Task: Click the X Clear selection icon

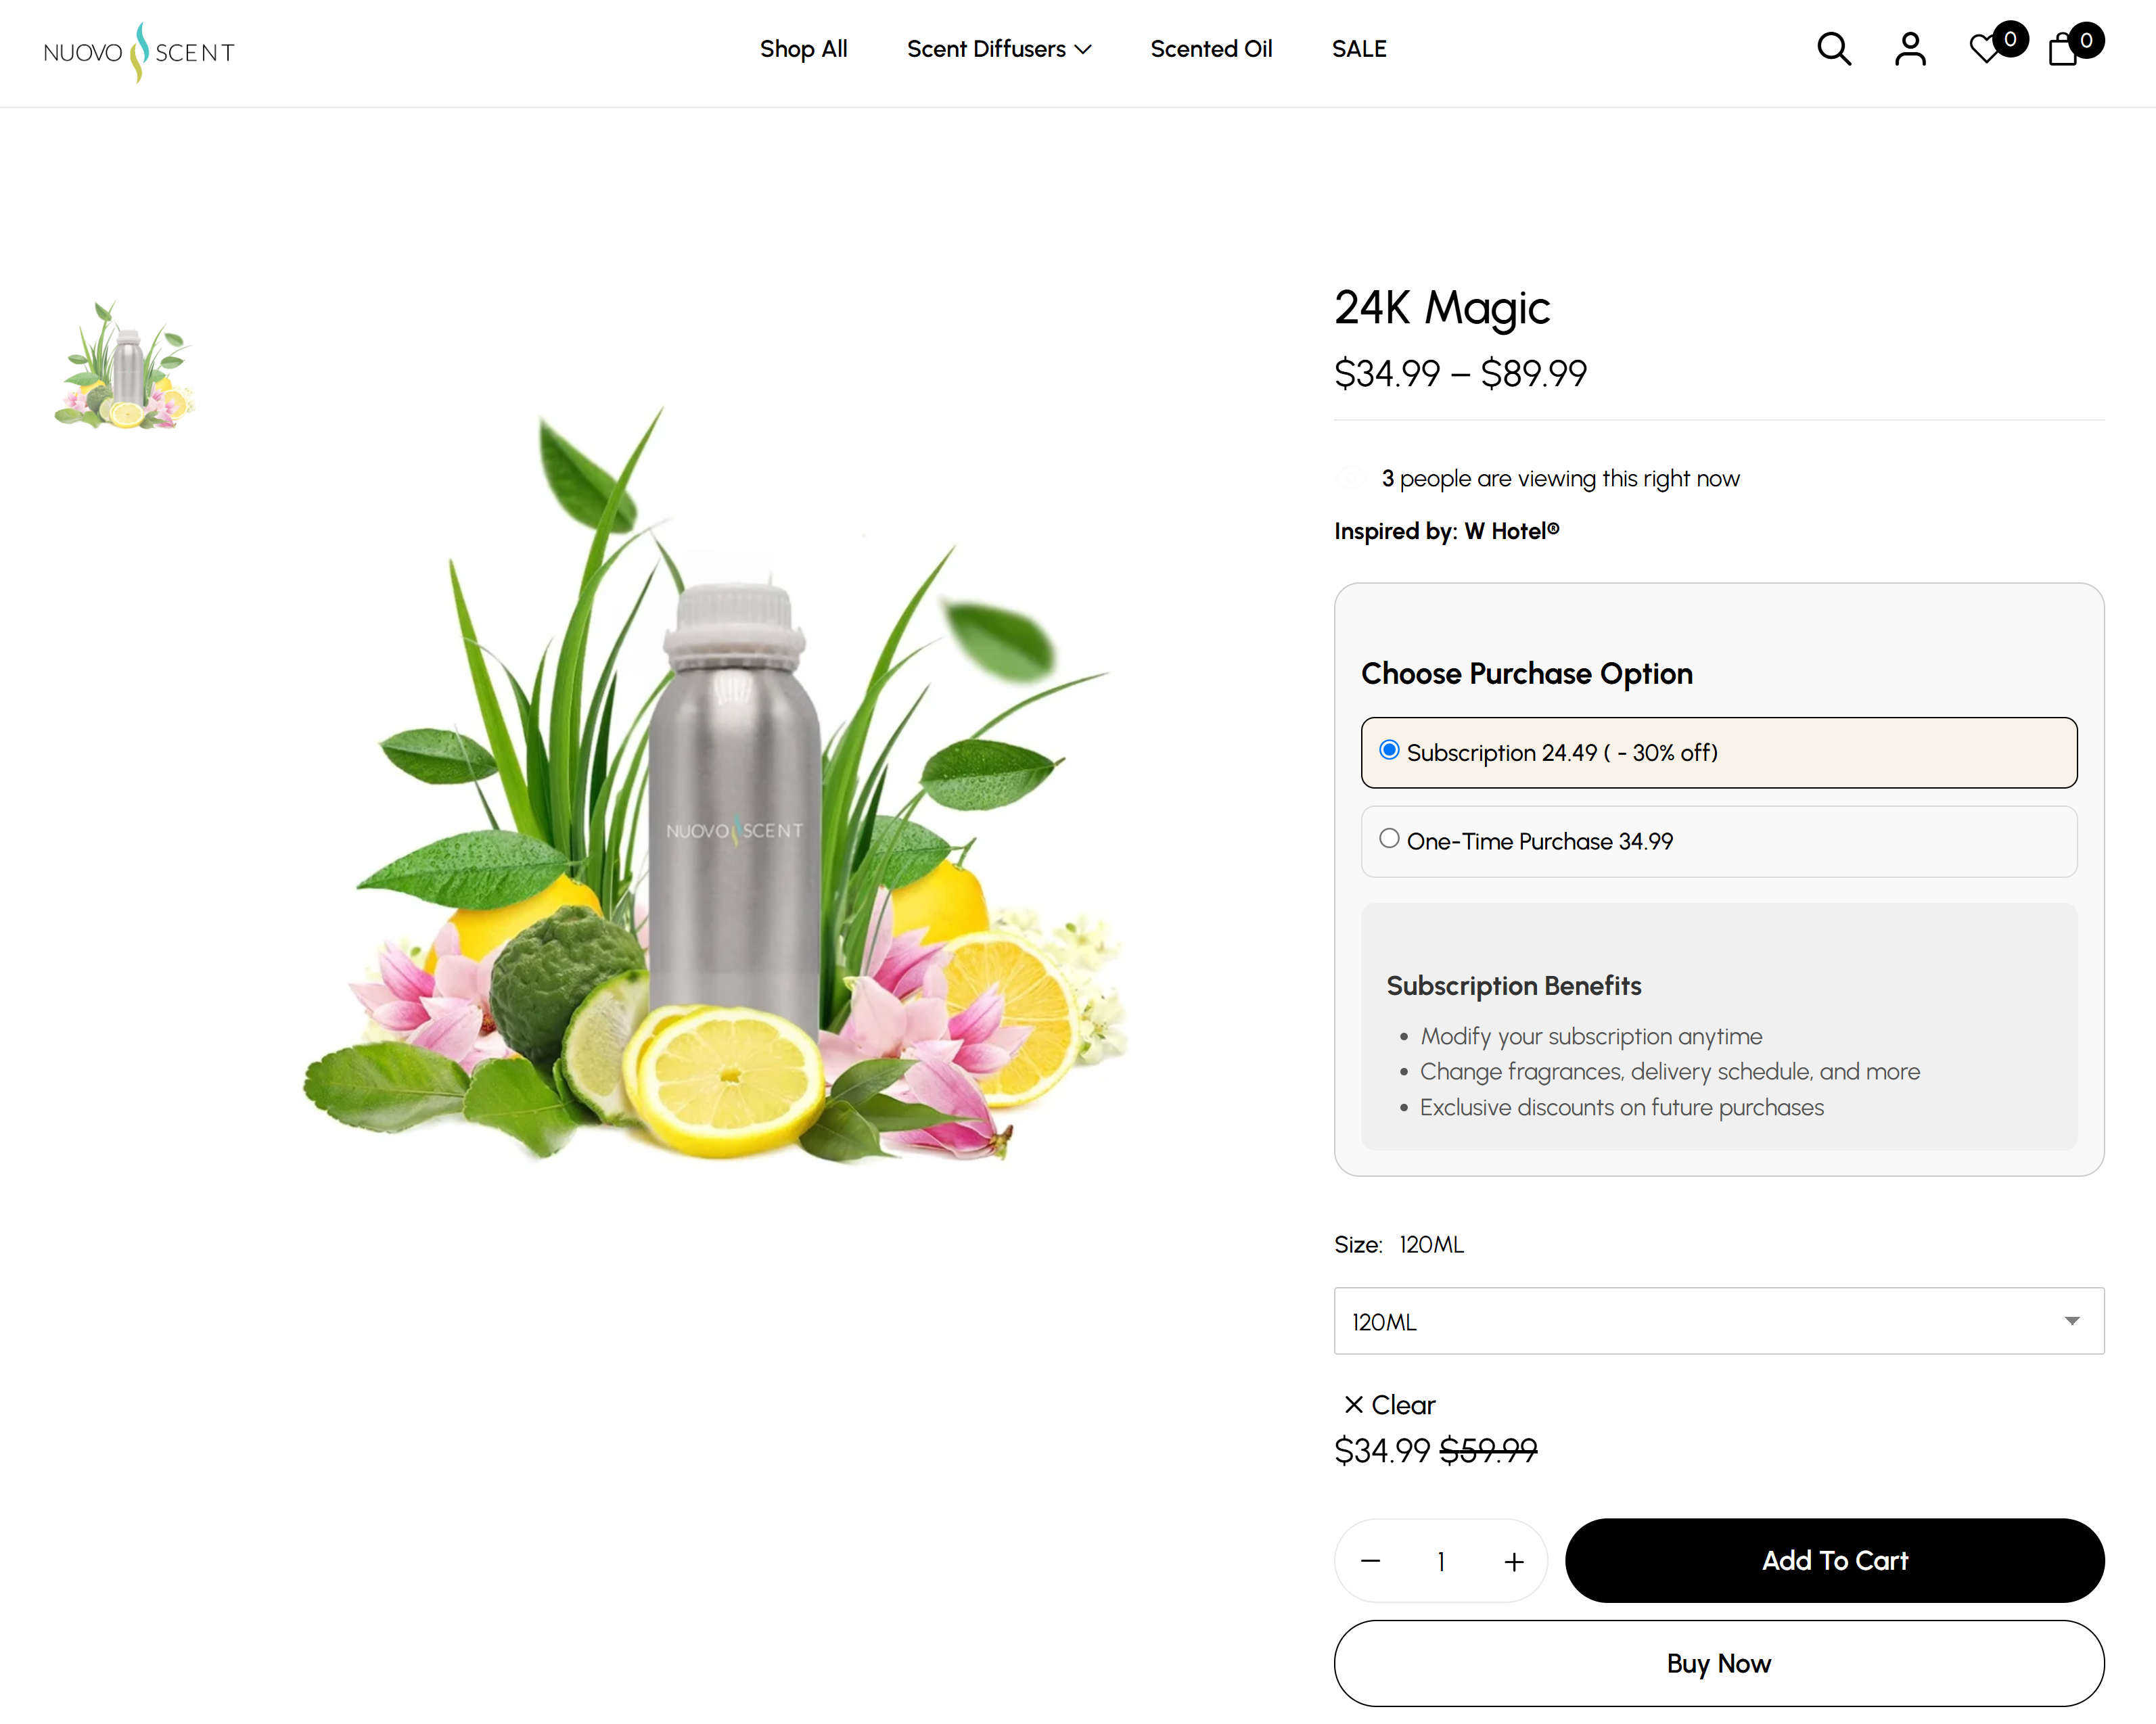Action: [x=1354, y=1405]
